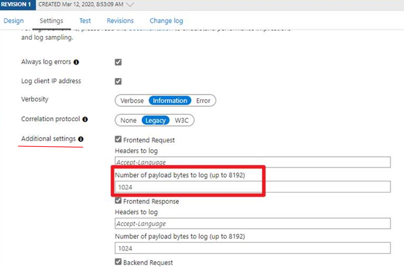Click Frontend Response headers to log field
The height and width of the screenshot is (267, 404).
point(252,224)
